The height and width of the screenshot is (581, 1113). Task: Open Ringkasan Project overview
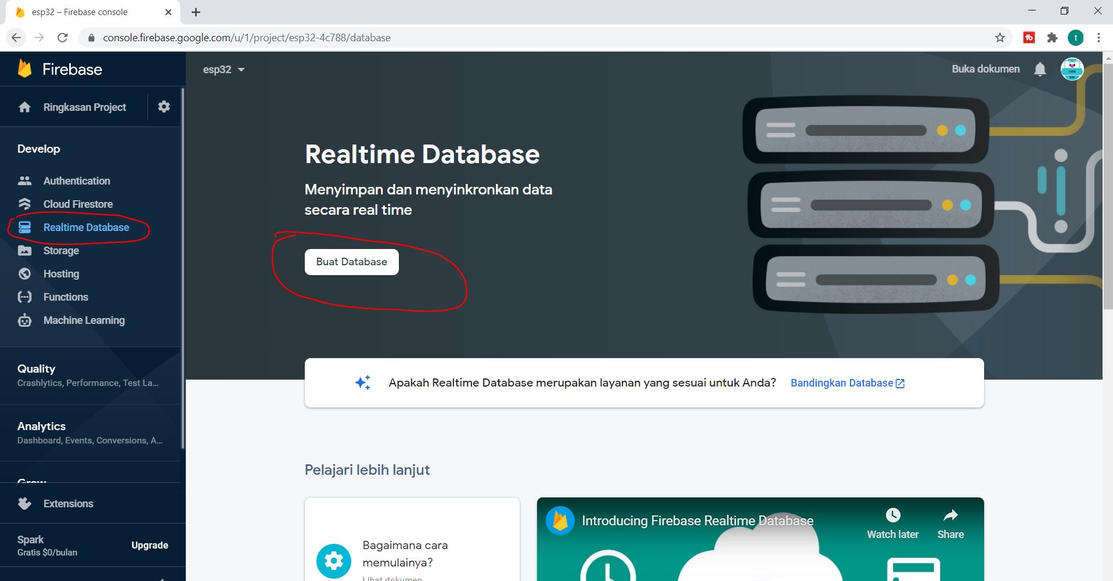click(x=85, y=107)
